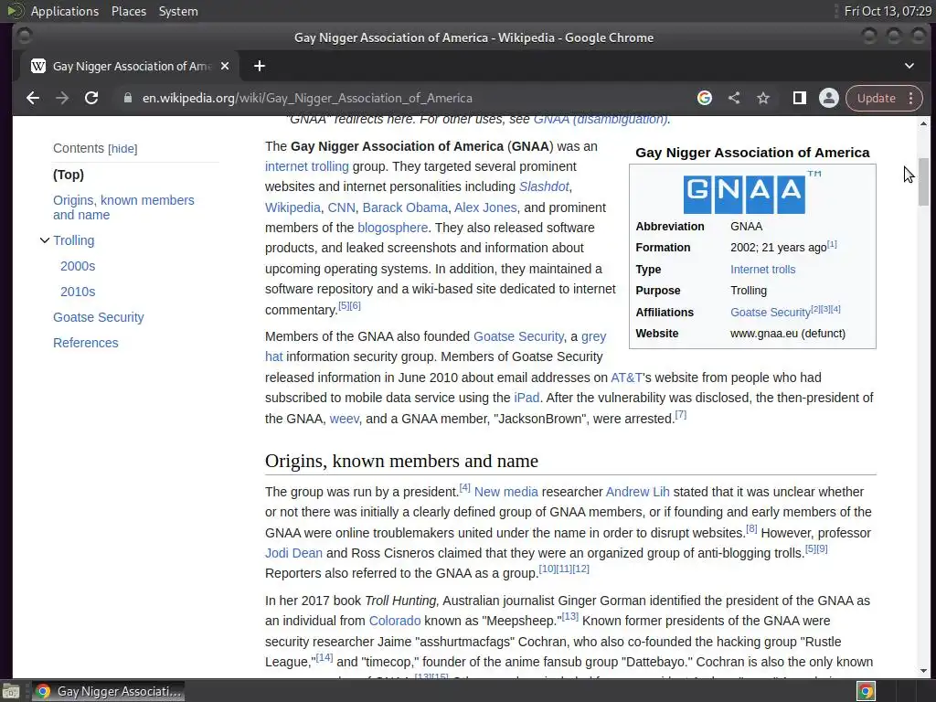Jump to the 2000s subsection
This screenshot has width=936, height=702.
[78, 266]
